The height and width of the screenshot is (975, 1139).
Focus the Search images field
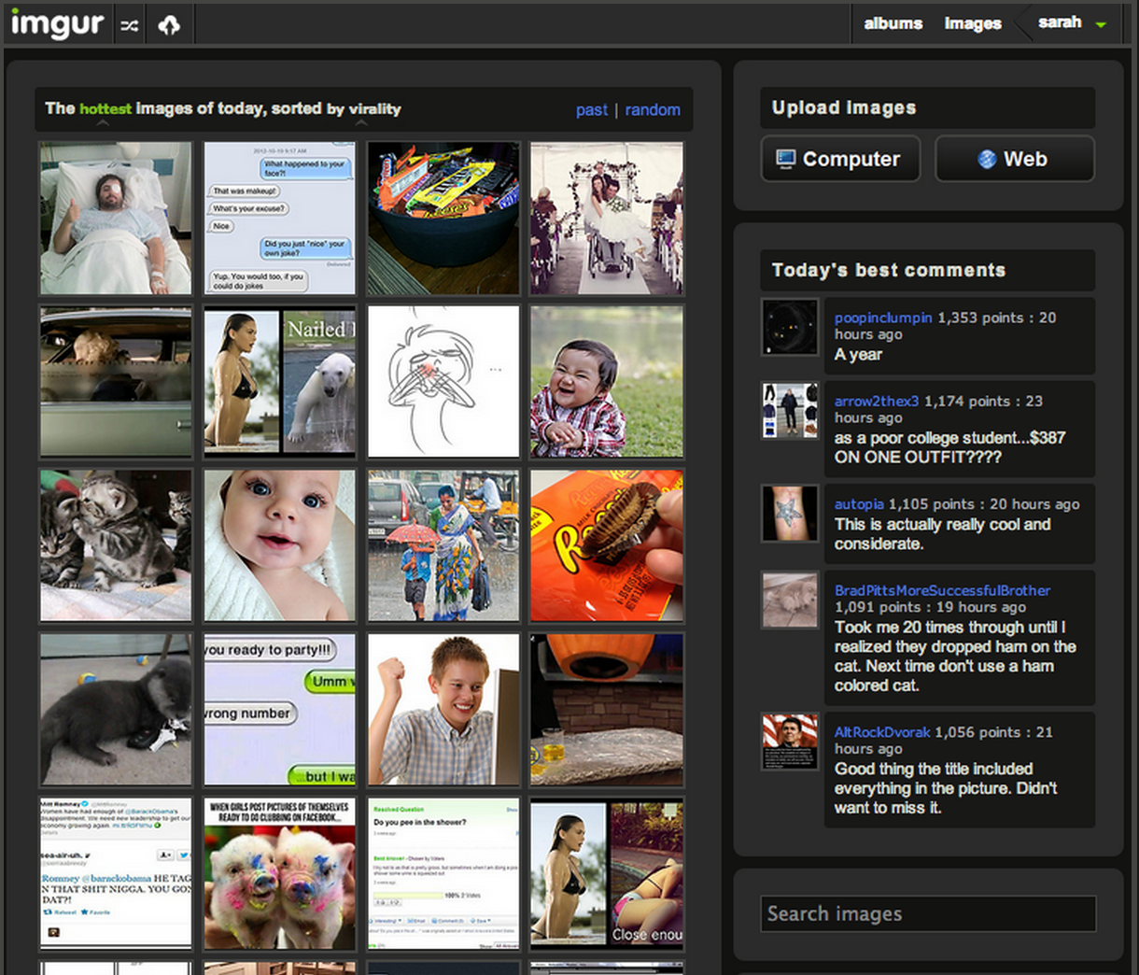(928, 913)
